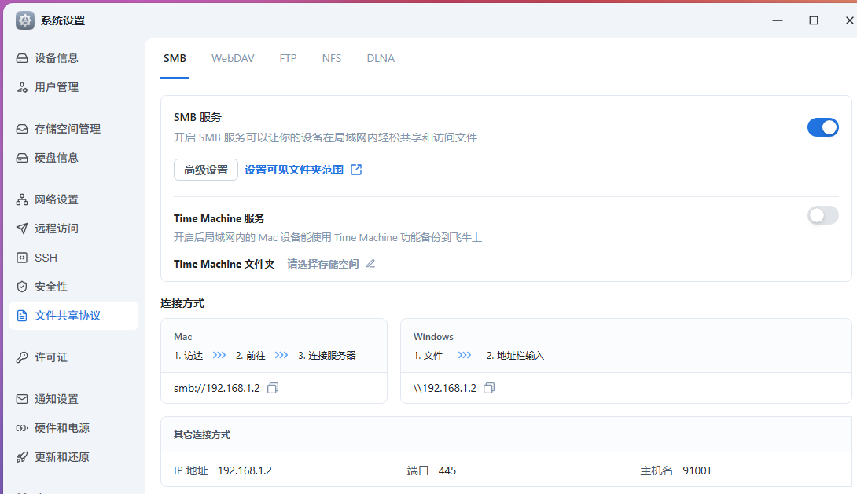Screen dimensions: 857x494
Task: Open the 设置可见文件夹范围 link
Action: [x=294, y=170]
